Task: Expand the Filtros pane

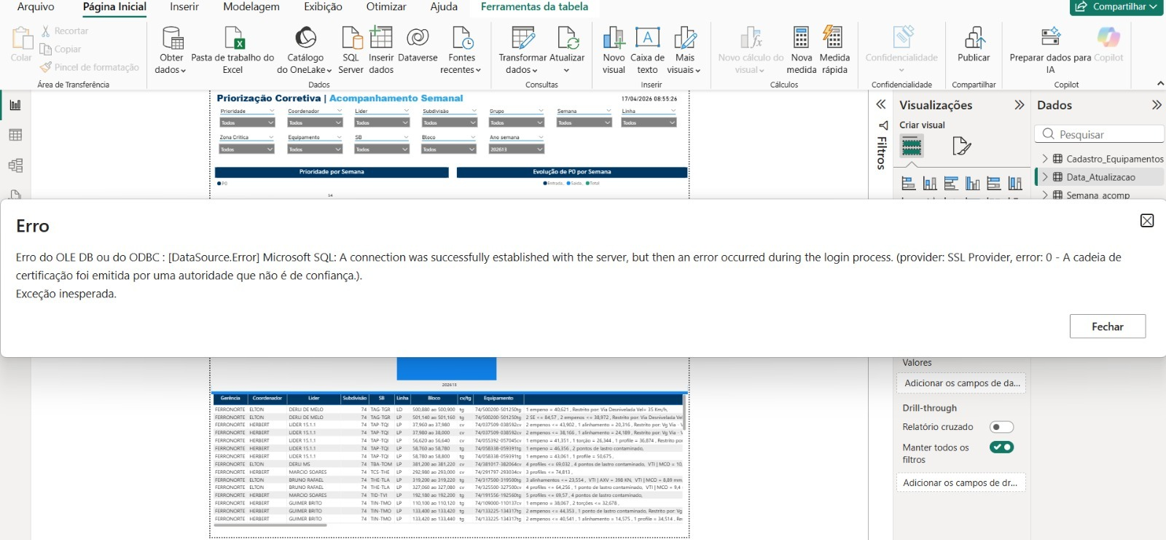Action: coord(880,105)
